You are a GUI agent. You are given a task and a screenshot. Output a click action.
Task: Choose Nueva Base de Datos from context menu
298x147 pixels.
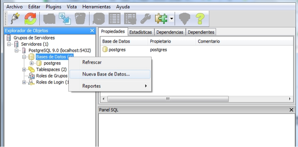click(110, 74)
